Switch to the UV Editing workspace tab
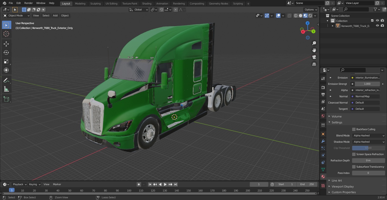The width and height of the screenshot is (387, 200). (111, 4)
